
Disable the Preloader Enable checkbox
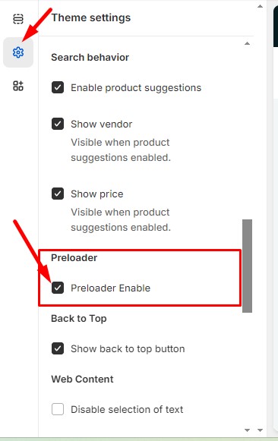click(58, 288)
